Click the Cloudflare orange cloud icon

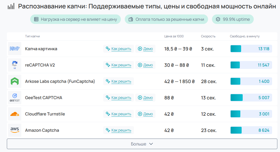tap(15, 114)
